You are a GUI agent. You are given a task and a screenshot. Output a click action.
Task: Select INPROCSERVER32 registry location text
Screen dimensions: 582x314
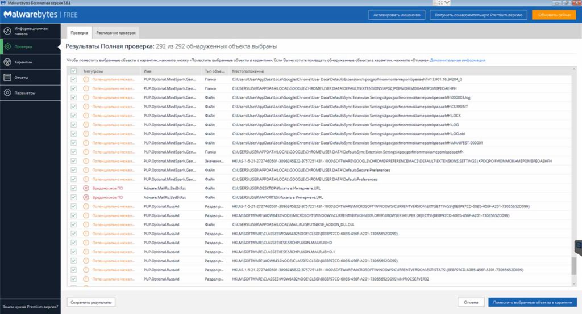[331, 279]
